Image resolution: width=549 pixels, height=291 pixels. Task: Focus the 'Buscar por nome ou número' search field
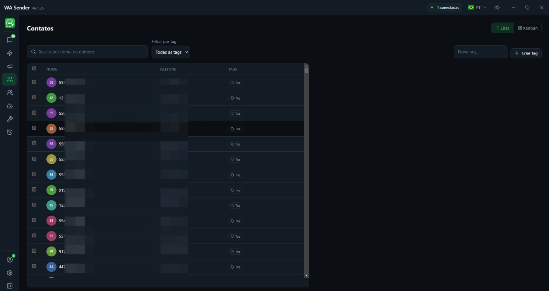point(87,52)
